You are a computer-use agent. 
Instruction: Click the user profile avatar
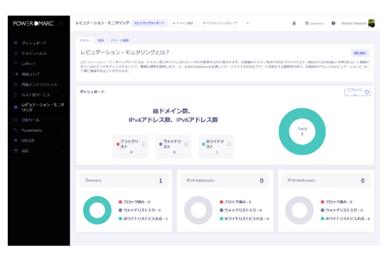tap(372, 23)
